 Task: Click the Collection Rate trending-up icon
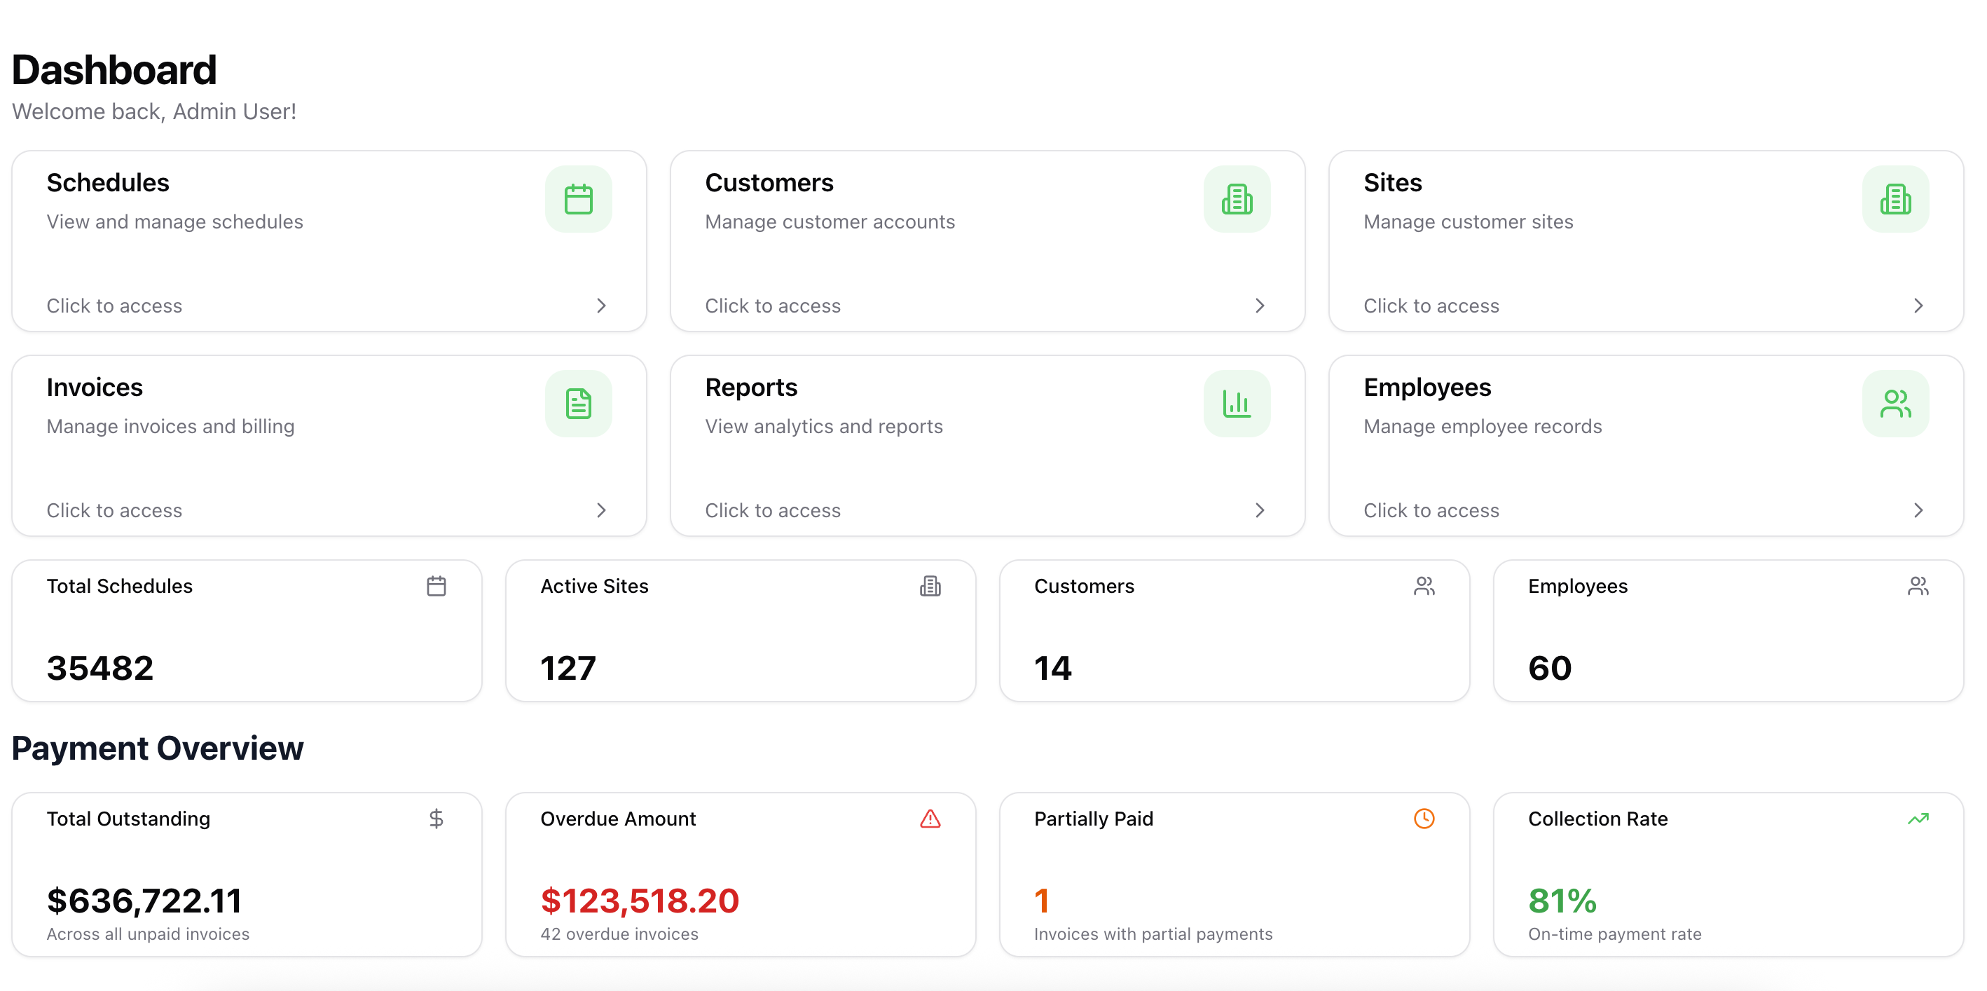click(x=1918, y=818)
